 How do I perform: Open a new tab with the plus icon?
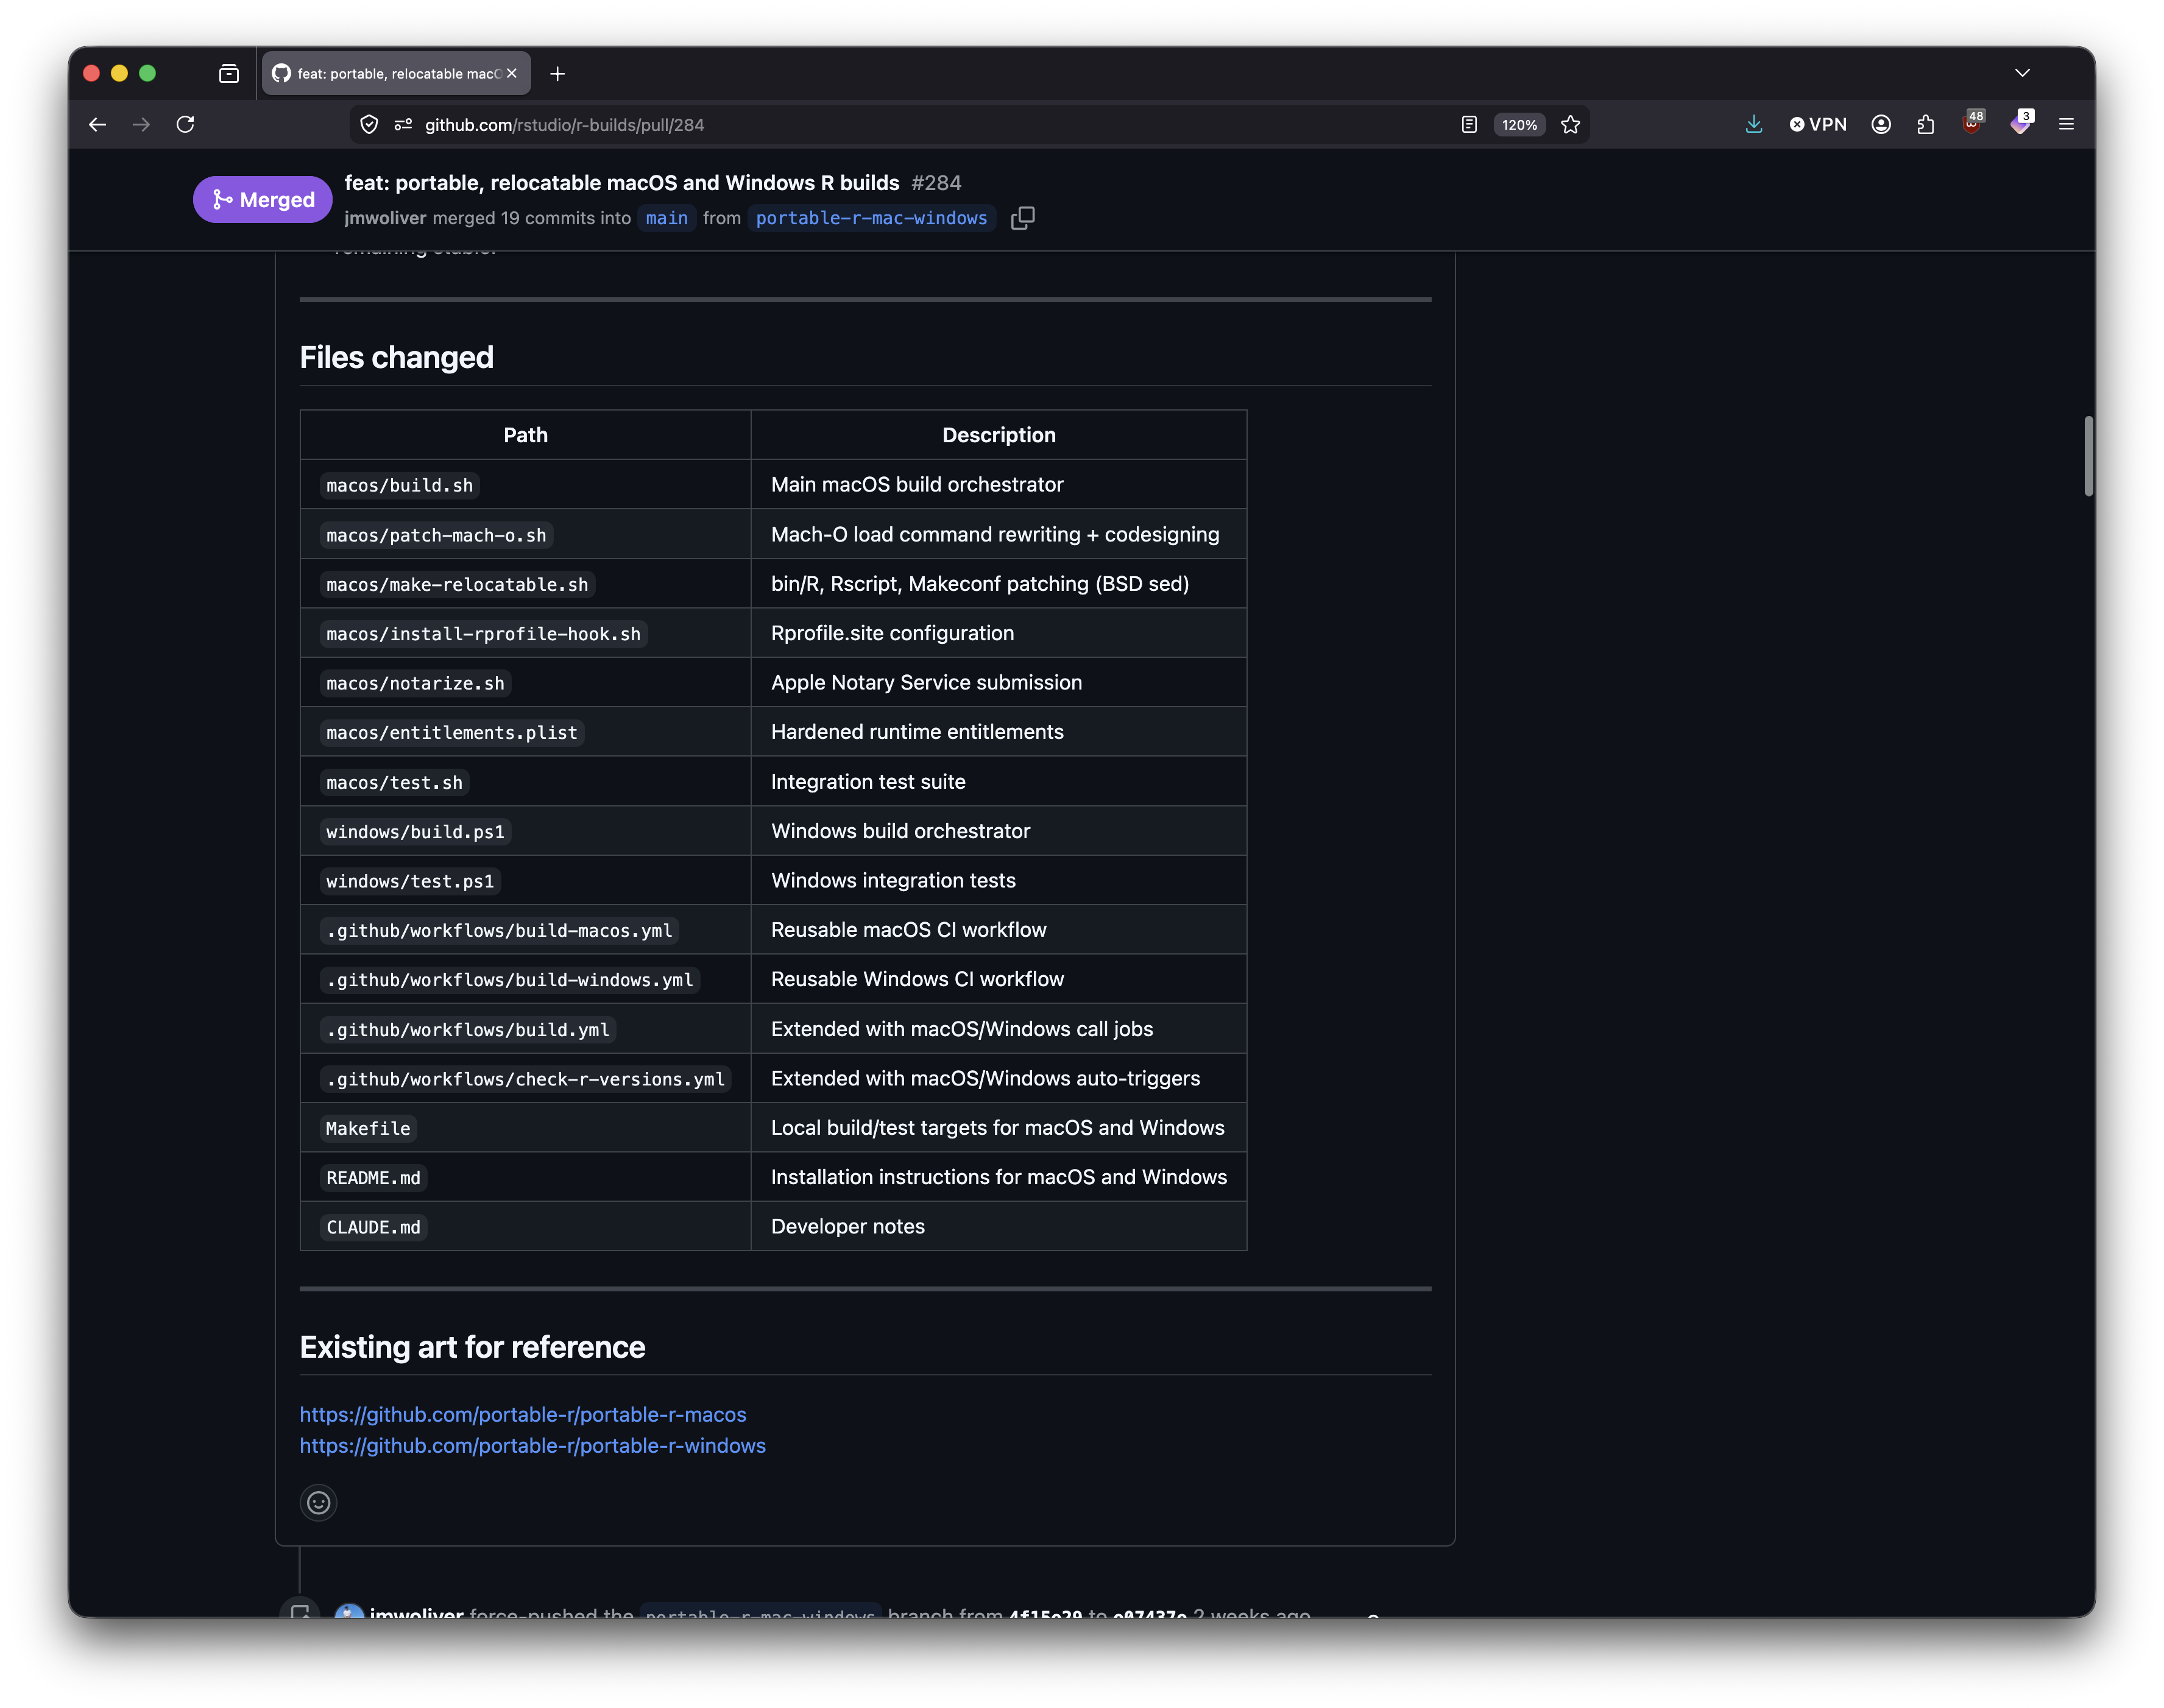point(558,73)
